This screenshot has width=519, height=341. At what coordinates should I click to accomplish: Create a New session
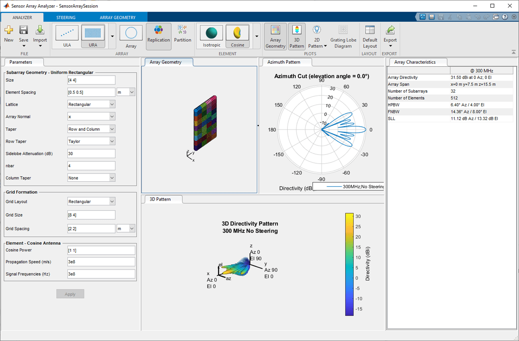click(x=9, y=36)
